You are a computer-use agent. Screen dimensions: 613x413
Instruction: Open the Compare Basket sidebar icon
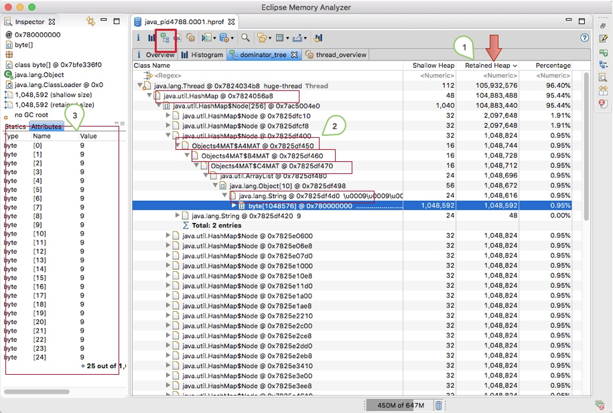tap(603, 90)
